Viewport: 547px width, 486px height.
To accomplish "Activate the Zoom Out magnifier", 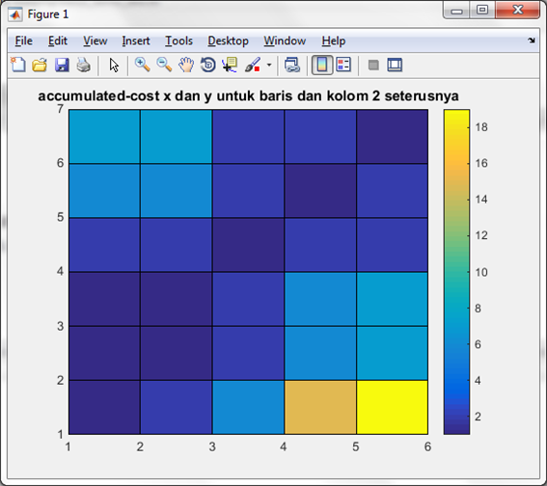I will [164, 65].
